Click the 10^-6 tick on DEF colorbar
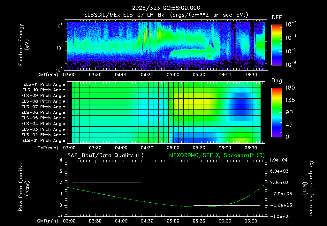 pyautogui.click(x=291, y=64)
